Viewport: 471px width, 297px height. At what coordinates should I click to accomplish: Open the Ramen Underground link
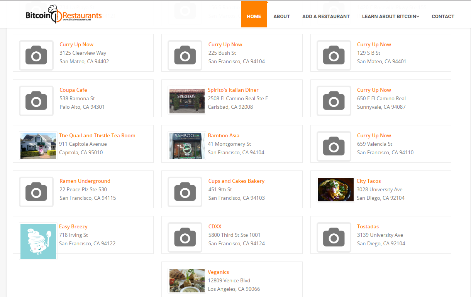click(85, 181)
